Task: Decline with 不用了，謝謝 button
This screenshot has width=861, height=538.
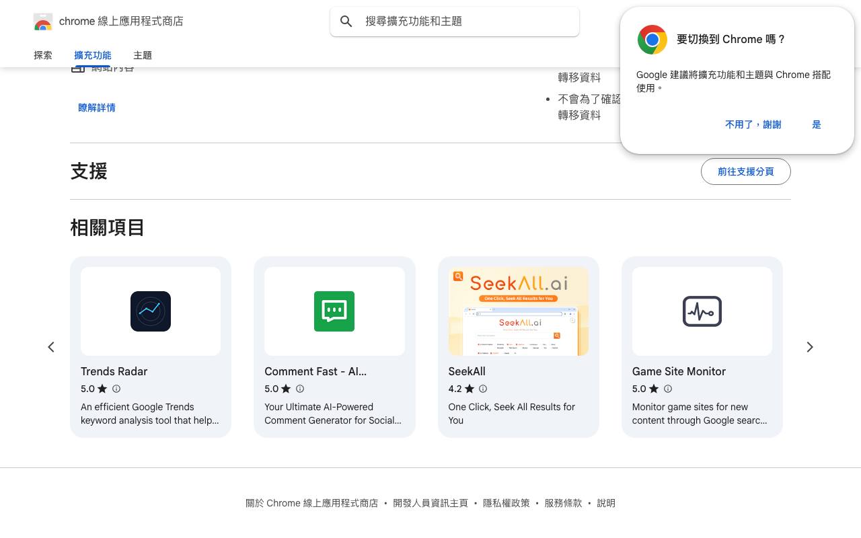Action: pos(753,124)
